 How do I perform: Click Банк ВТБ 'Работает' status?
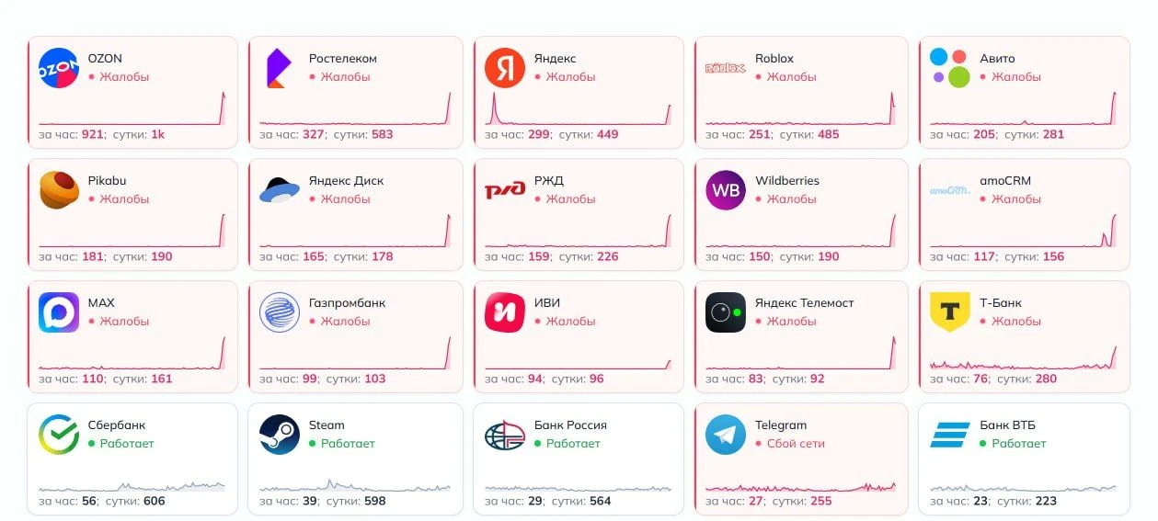1019,444
